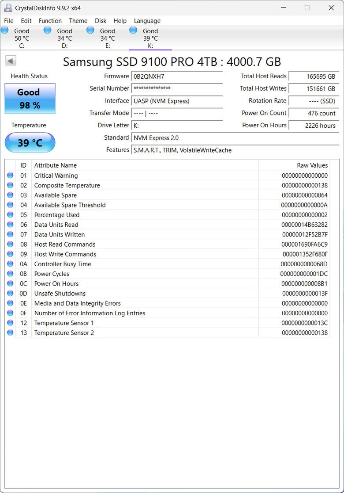Click the CrystalDiskInfo app icon in title bar

(8, 8)
